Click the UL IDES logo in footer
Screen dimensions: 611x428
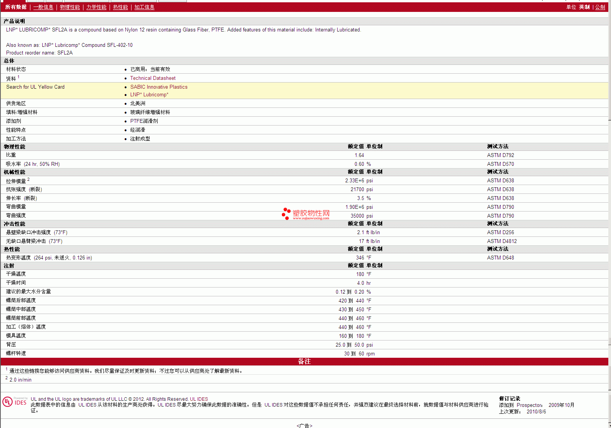pyautogui.click(x=15, y=402)
